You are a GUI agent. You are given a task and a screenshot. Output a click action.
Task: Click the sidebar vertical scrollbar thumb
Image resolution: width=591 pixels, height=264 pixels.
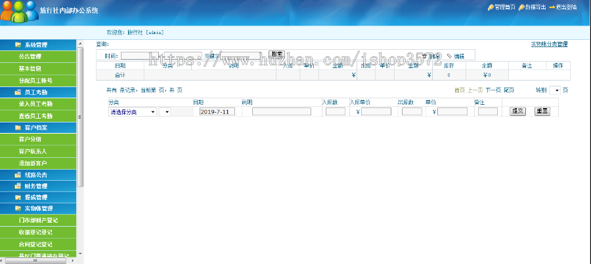[x=80, y=117]
